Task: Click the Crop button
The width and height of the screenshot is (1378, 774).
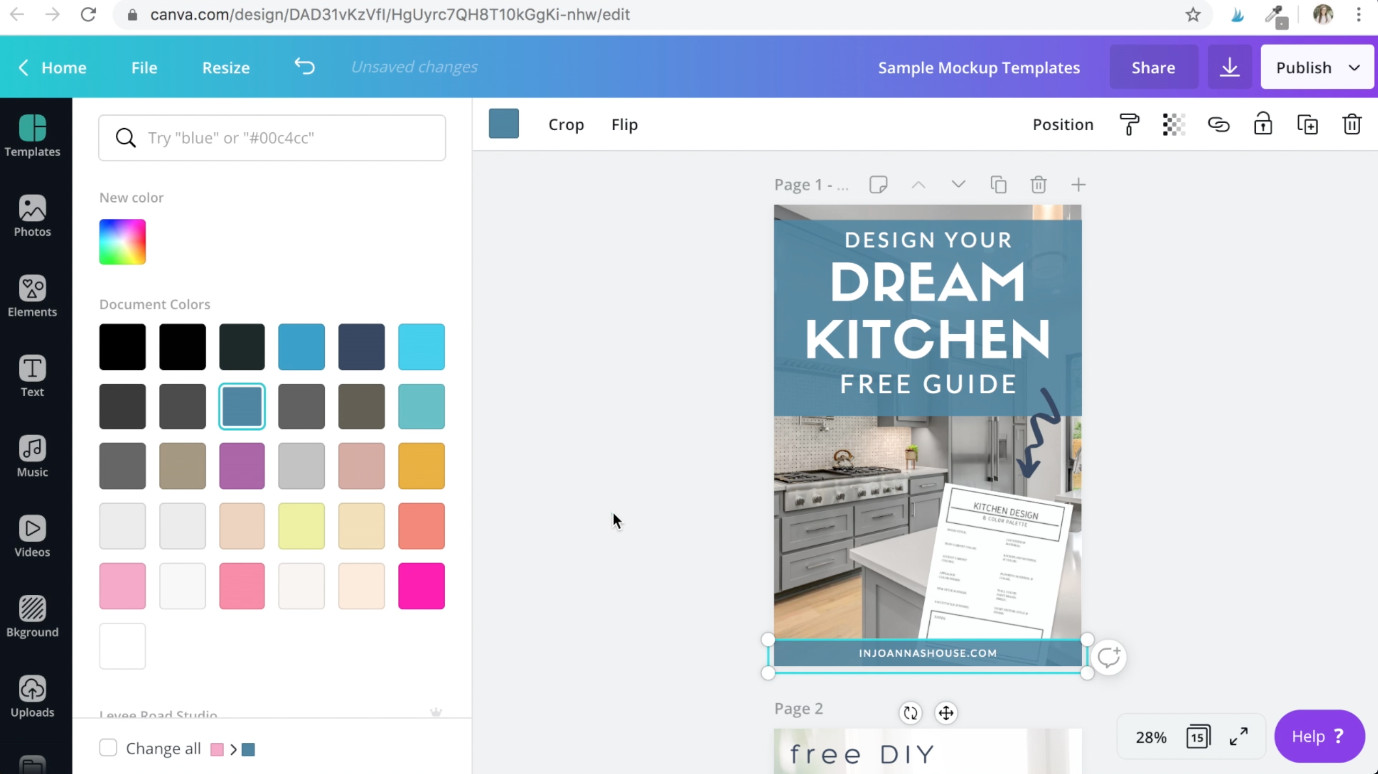Action: [x=566, y=125]
